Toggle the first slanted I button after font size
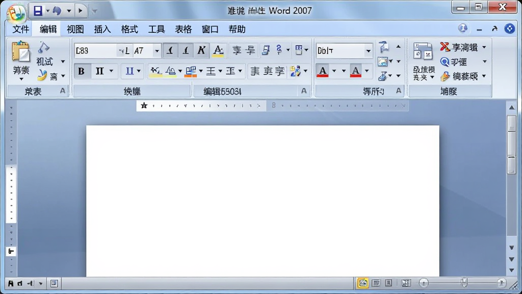The image size is (522, 294). coord(170,51)
